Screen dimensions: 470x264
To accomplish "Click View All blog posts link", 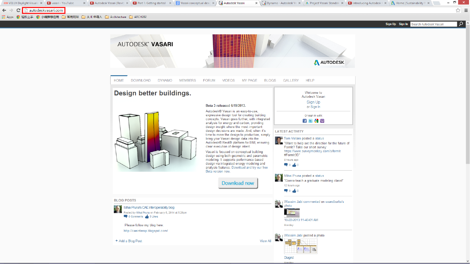I will (x=265, y=241).
